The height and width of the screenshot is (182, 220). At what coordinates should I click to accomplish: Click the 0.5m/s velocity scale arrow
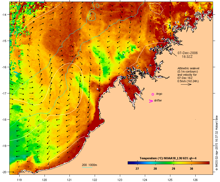[186, 84]
